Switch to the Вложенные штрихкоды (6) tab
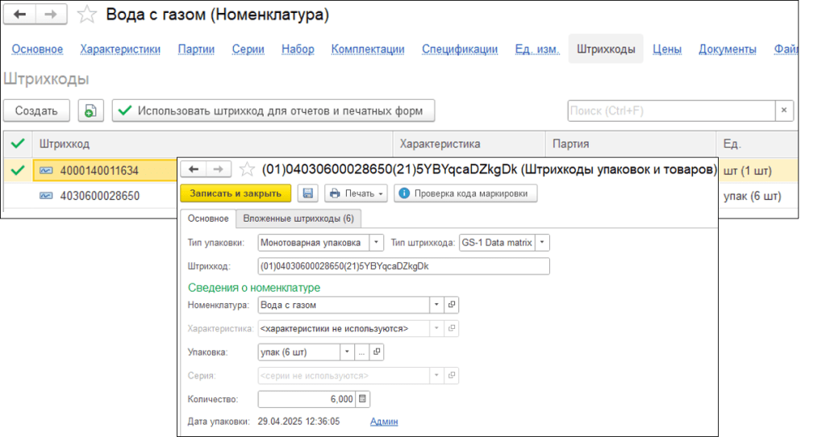The width and height of the screenshot is (826, 437). pyautogui.click(x=298, y=218)
